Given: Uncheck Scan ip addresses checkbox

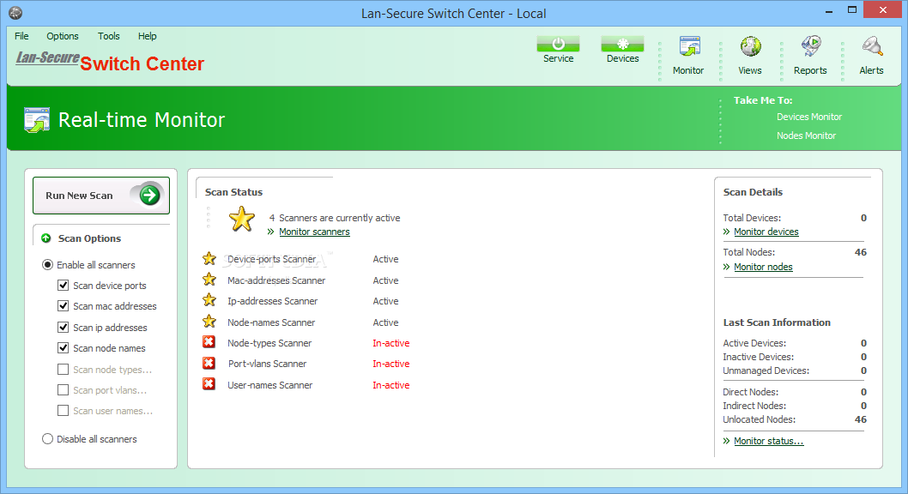Looking at the screenshot, I should (64, 328).
